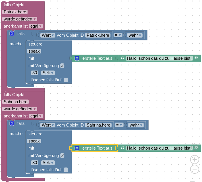Click anerkannt ist label in Patrick trigger
202x182 pixels.
click(16, 26)
